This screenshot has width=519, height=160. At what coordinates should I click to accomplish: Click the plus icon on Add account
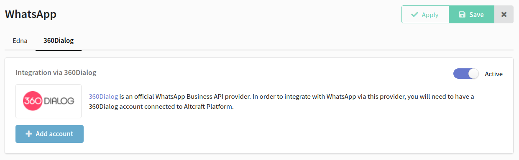29,134
